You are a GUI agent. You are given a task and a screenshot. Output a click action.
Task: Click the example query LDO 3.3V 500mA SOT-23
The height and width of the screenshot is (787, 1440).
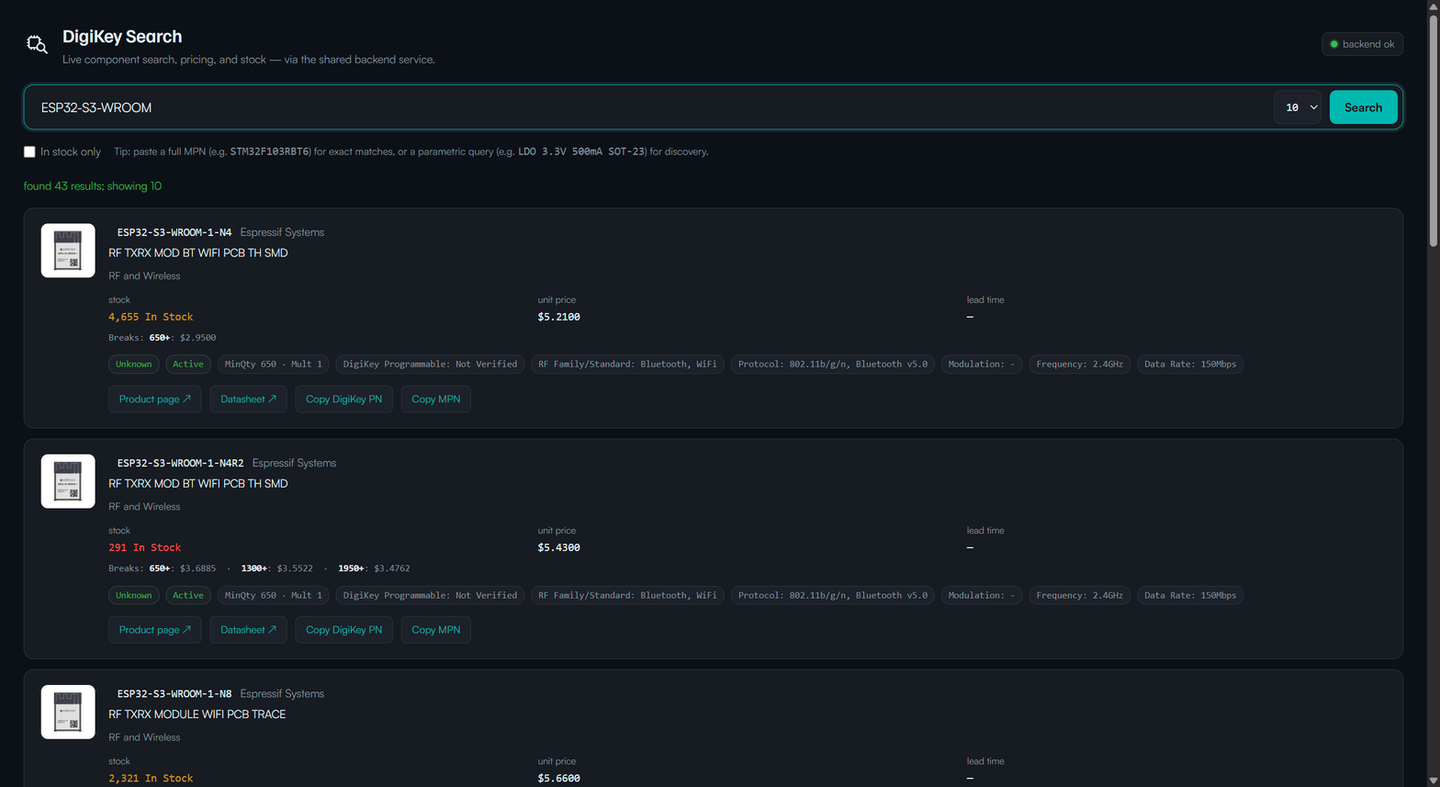[x=582, y=152]
